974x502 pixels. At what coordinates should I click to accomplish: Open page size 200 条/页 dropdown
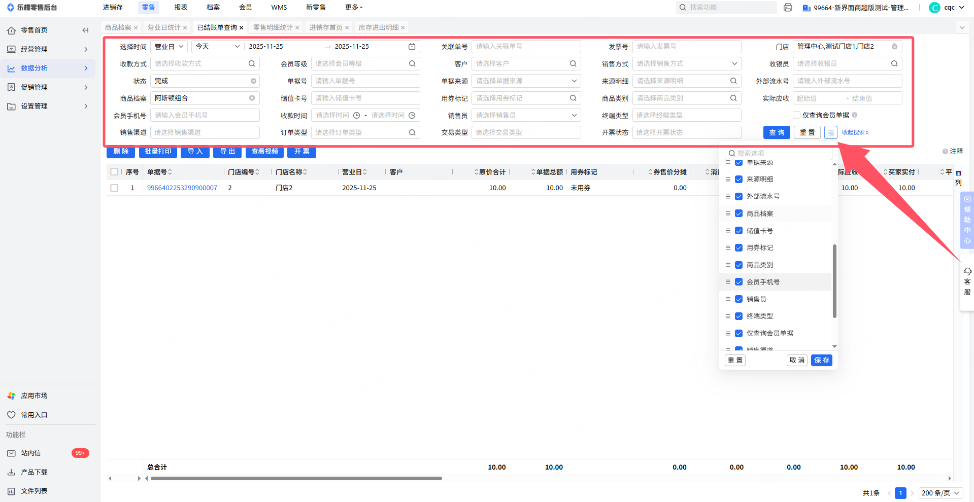click(x=941, y=493)
